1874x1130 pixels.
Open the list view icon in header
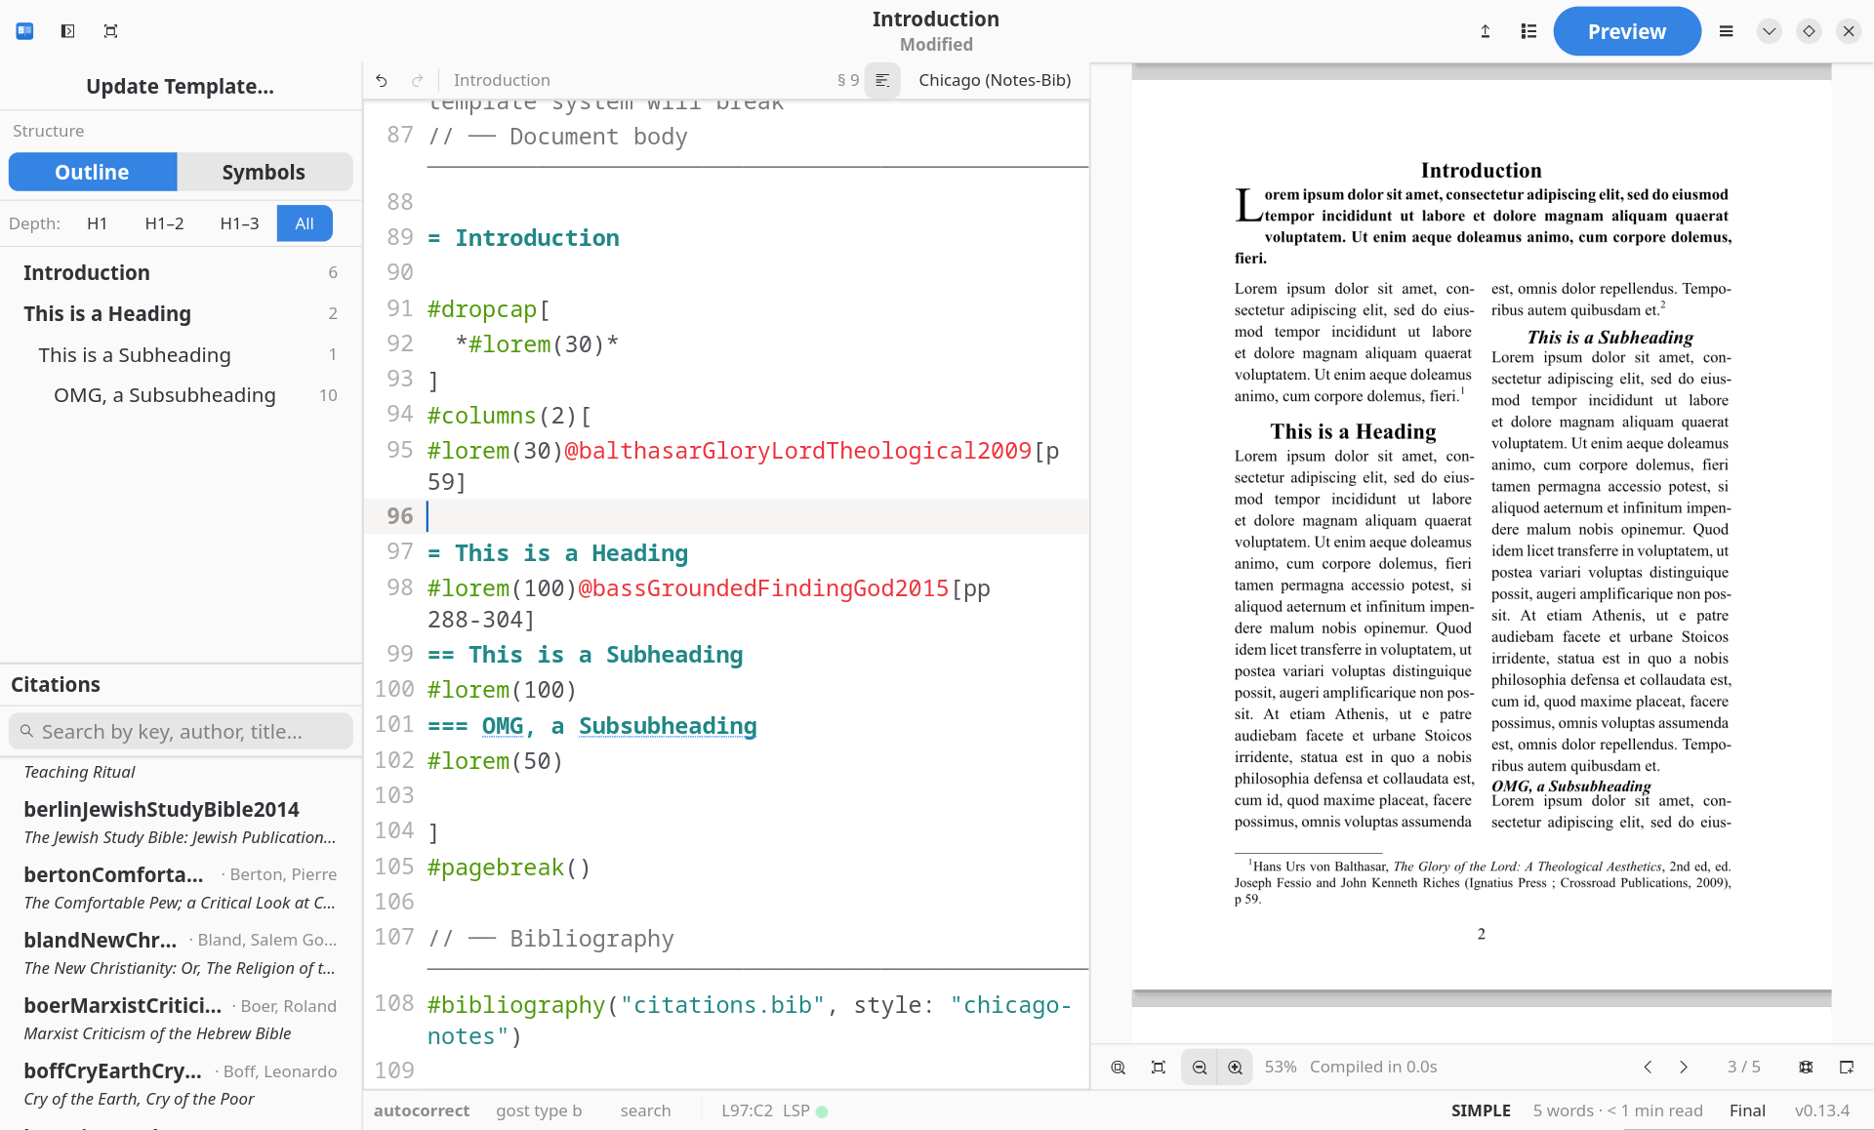click(x=1528, y=31)
